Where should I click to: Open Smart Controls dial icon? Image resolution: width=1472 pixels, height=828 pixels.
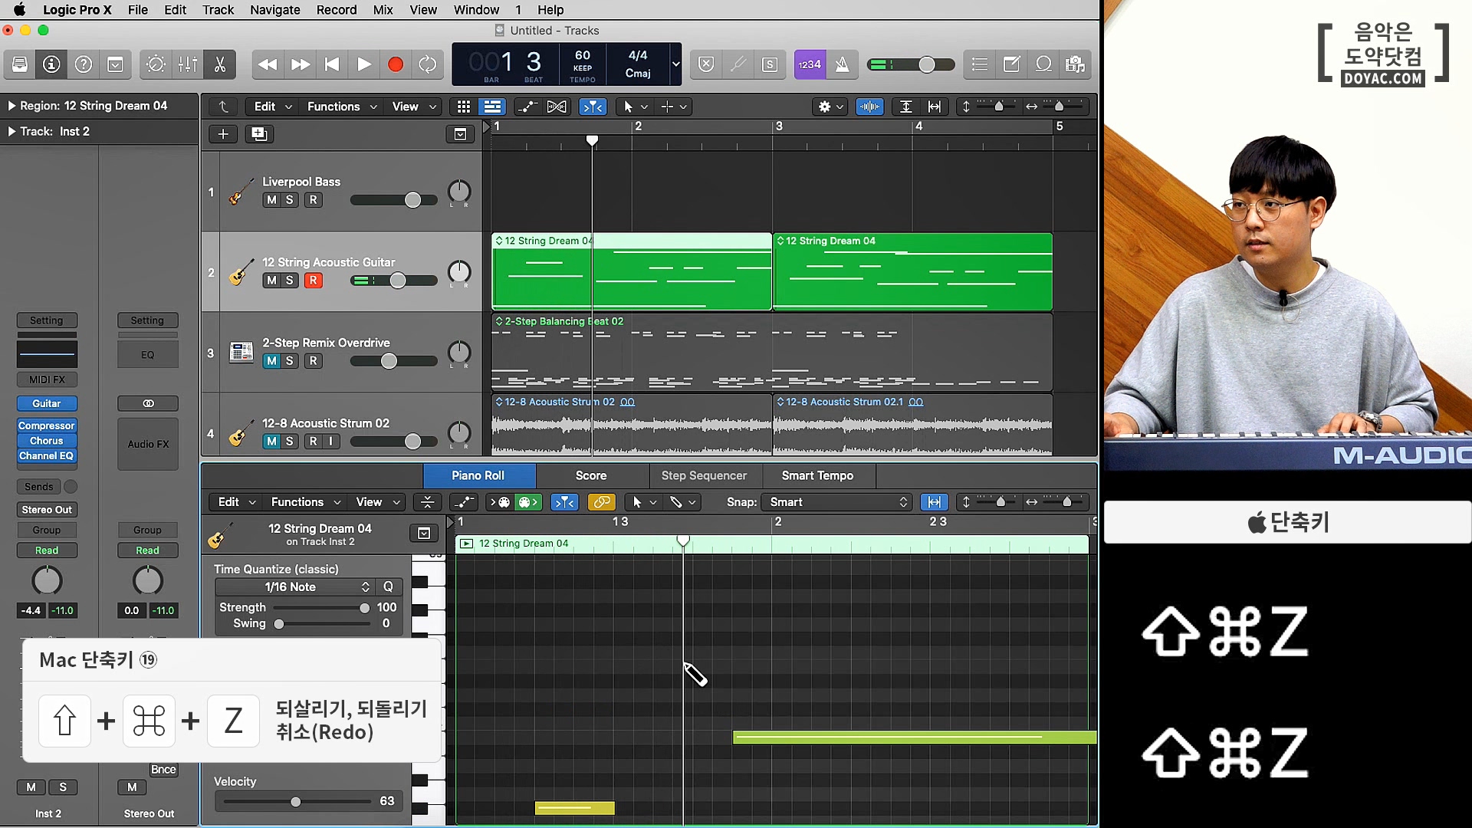click(156, 64)
